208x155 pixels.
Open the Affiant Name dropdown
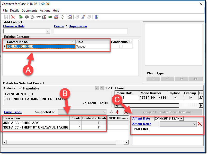pos(194,124)
